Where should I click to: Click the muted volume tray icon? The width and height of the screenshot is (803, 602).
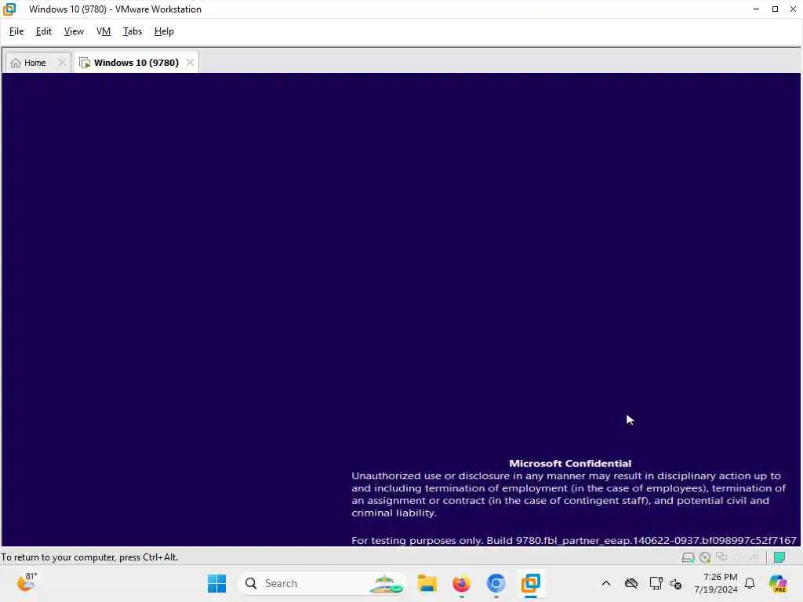[676, 583]
